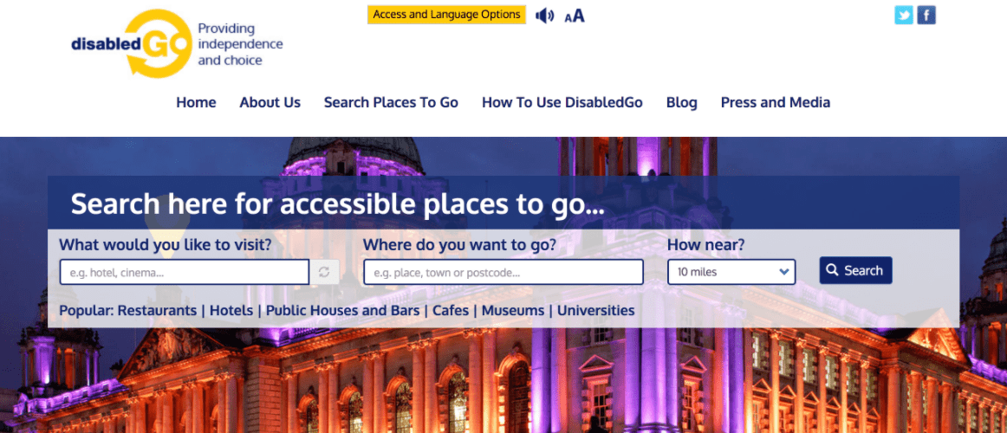Screen dimensions: 1007x433
Task: Click the 'How near?' label
Action: click(706, 244)
